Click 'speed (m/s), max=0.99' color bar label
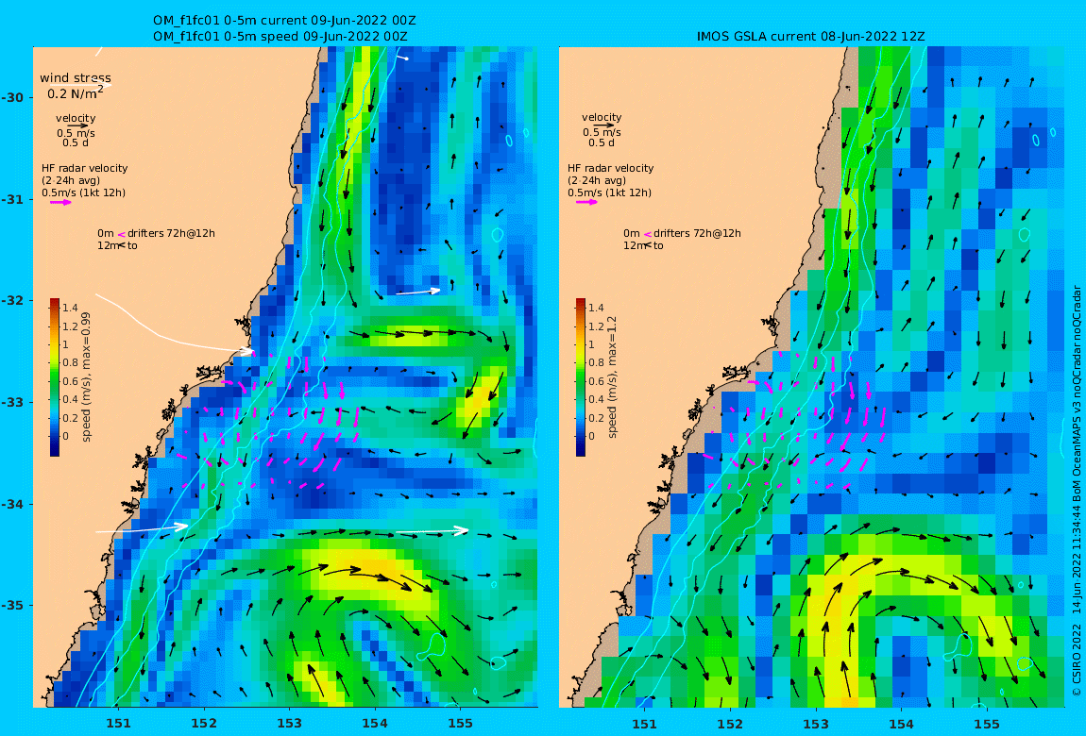This screenshot has width=1086, height=736. (87, 377)
